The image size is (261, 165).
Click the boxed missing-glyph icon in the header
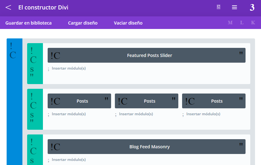click(219, 7)
